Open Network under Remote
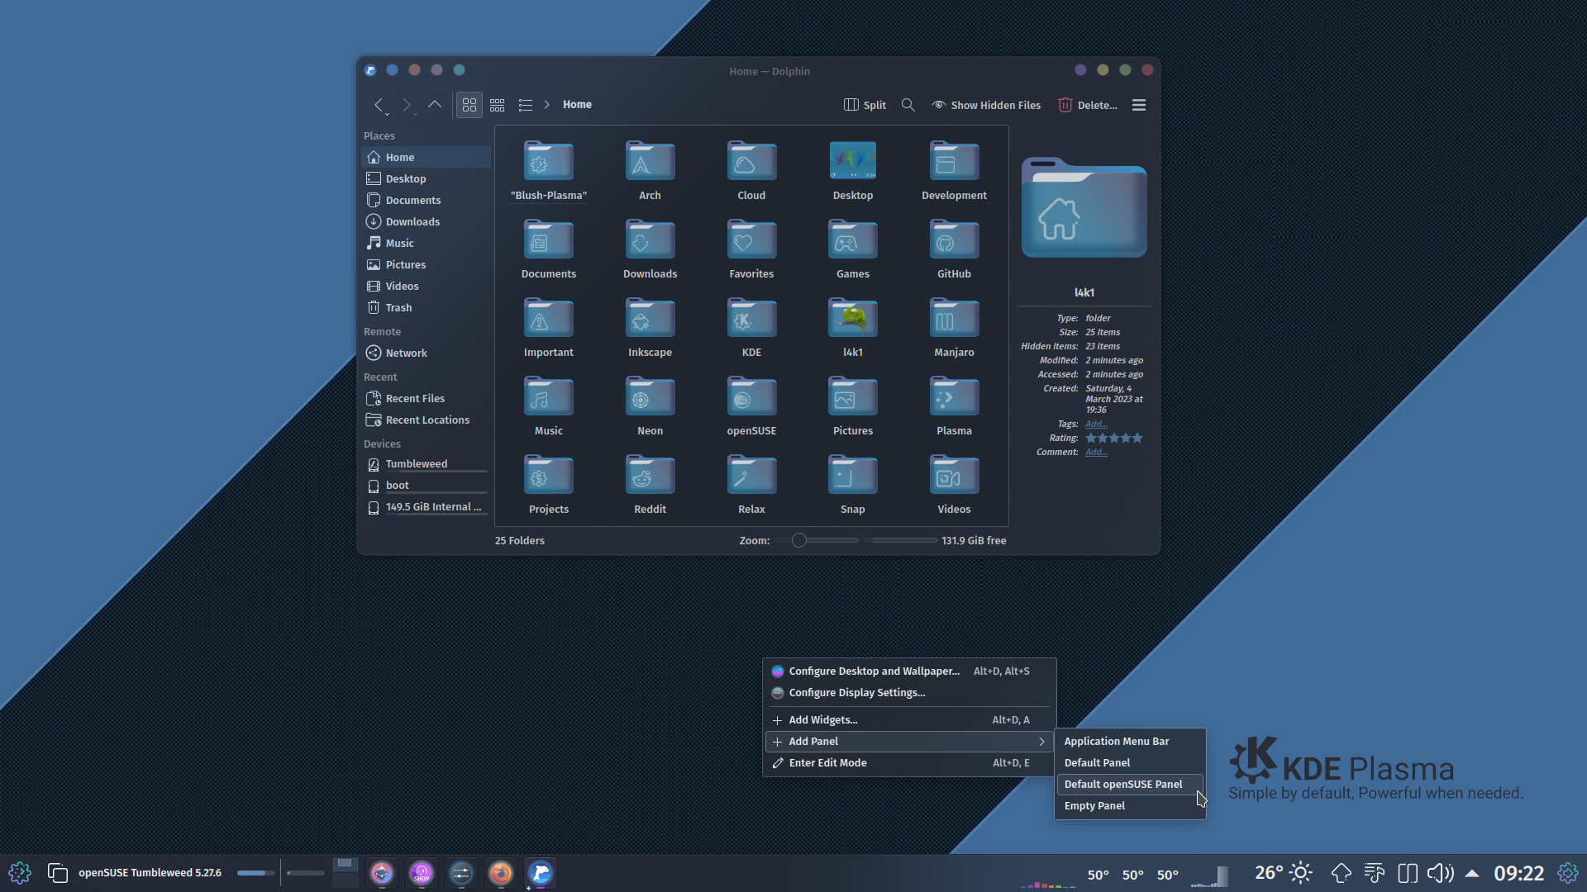This screenshot has height=892, width=1587. click(x=426, y=353)
